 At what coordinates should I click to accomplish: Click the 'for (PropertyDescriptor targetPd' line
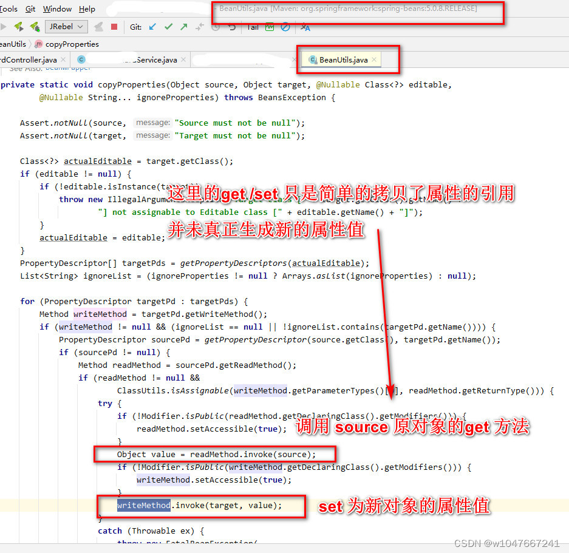134,301
